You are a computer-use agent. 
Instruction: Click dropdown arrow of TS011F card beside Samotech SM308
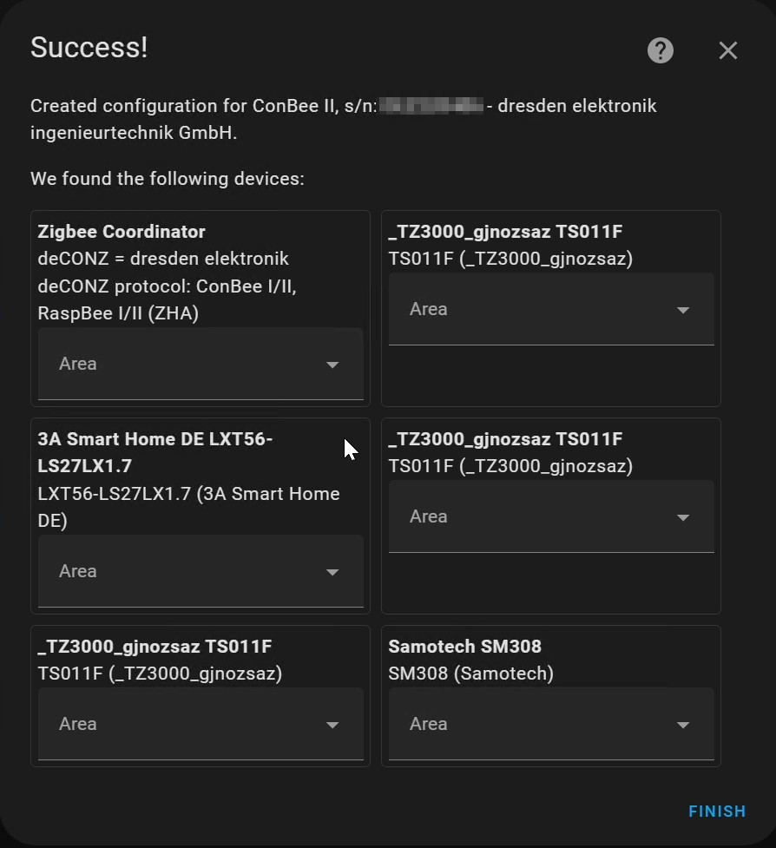[x=332, y=725]
